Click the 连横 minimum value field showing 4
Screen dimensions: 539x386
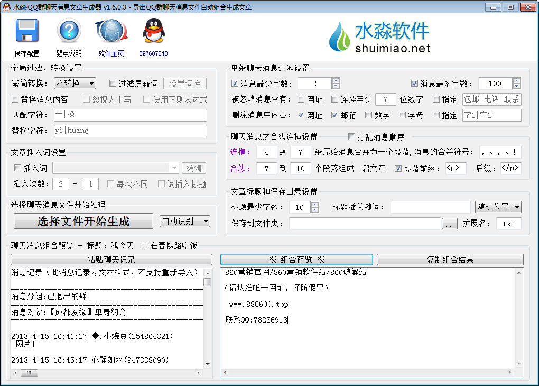(x=266, y=152)
